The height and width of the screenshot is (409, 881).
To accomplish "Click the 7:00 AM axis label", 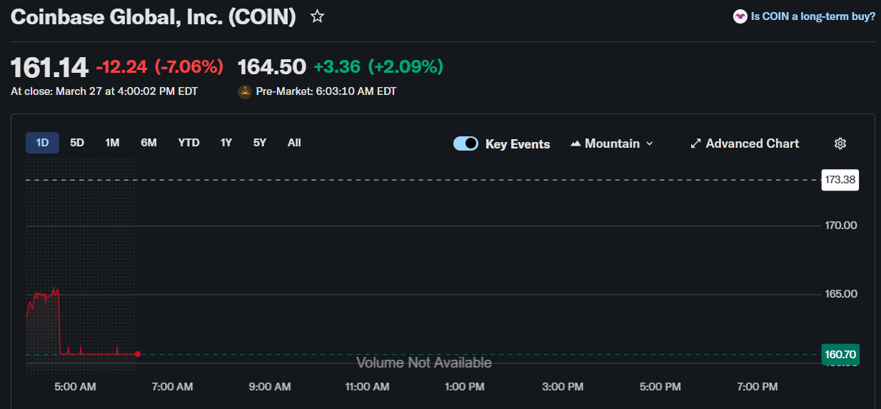I will (x=173, y=387).
